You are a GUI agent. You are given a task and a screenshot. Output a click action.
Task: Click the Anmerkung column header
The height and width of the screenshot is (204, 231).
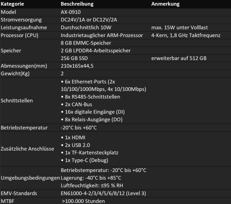[x=165, y=4]
